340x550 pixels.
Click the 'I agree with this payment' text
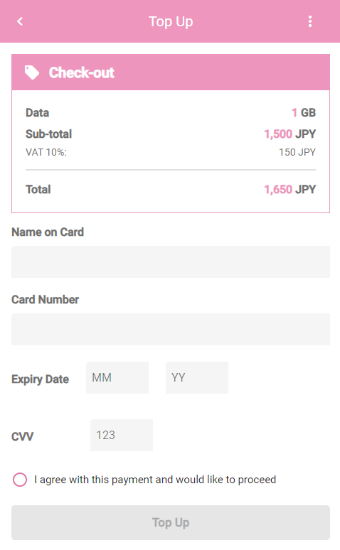[x=155, y=480]
